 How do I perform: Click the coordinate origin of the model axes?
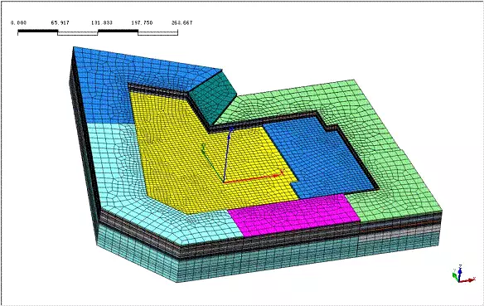224,182
